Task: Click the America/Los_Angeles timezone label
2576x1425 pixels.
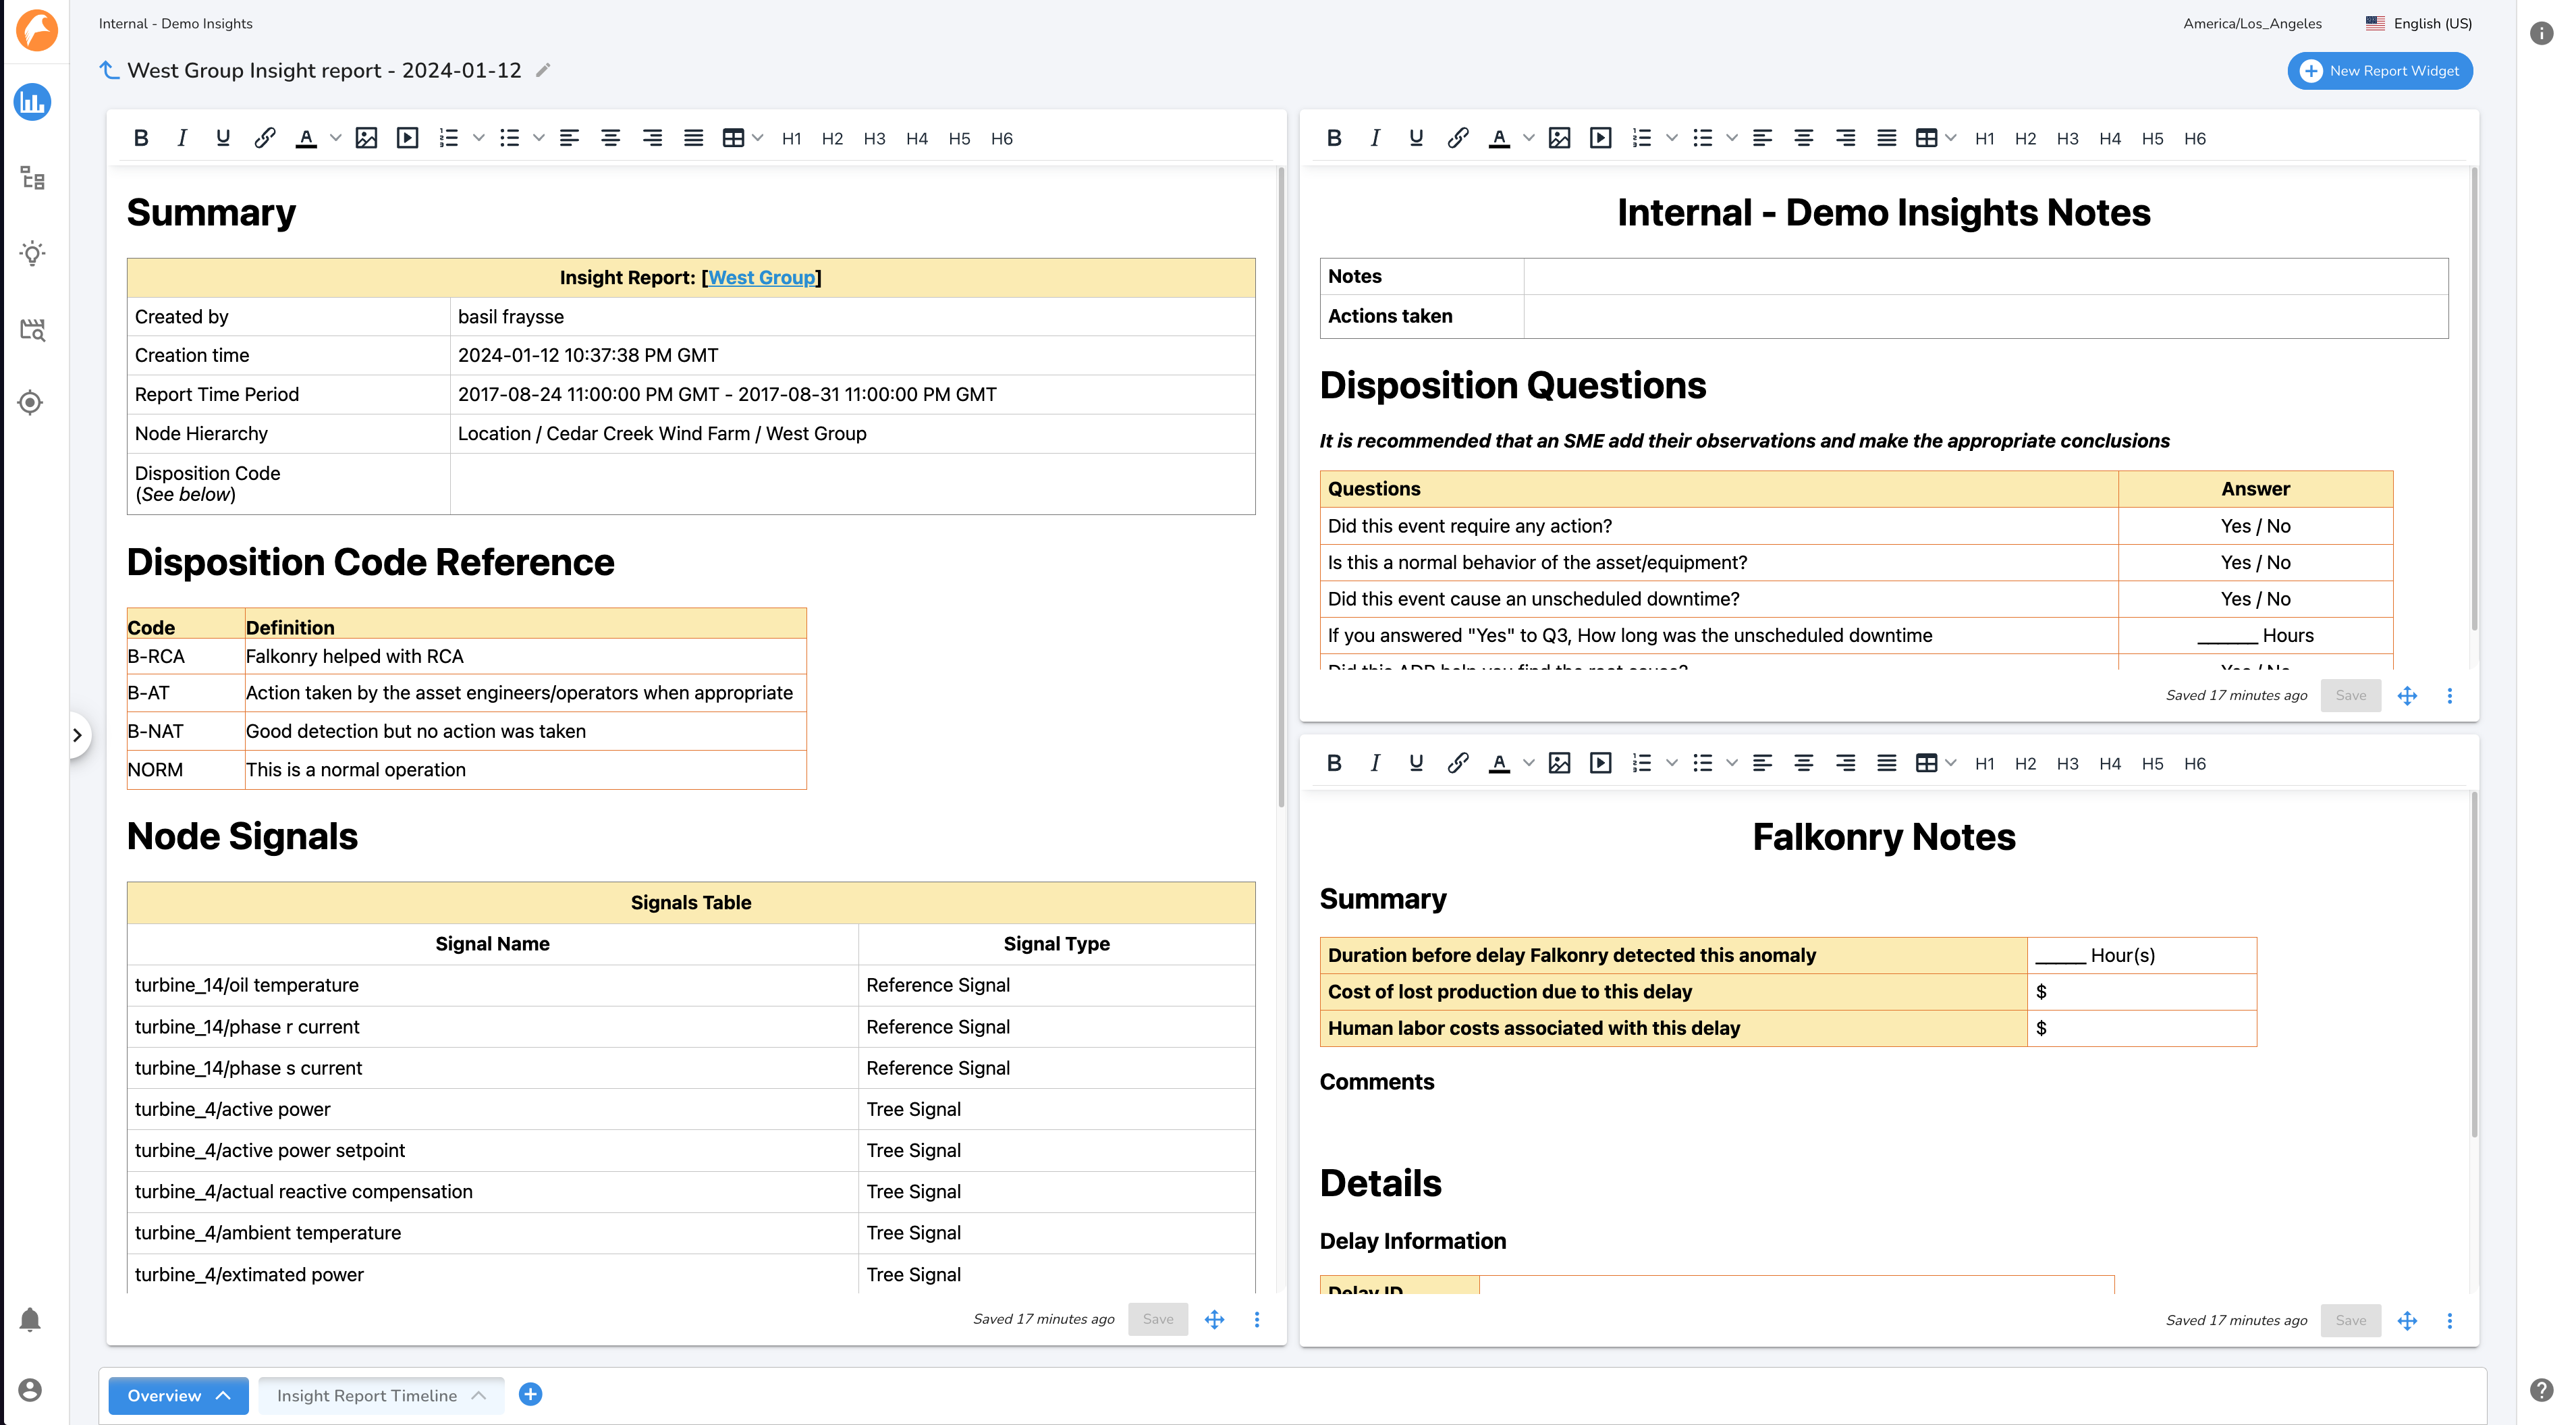Action: [2252, 23]
